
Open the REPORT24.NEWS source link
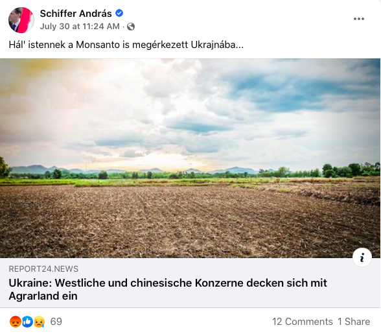(43, 268)
